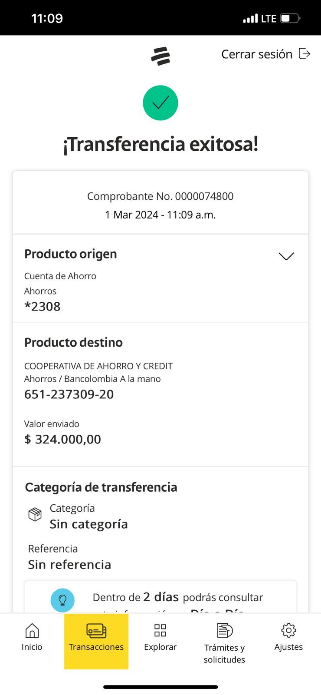Tap the logout arrow icon
Image resolution: width=321 pixels, height=695 pixels.
(x=305, y=54)
